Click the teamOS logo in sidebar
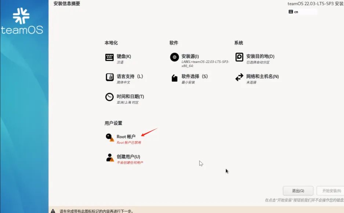Screen dimensions: 344x213 click(22, 21)
